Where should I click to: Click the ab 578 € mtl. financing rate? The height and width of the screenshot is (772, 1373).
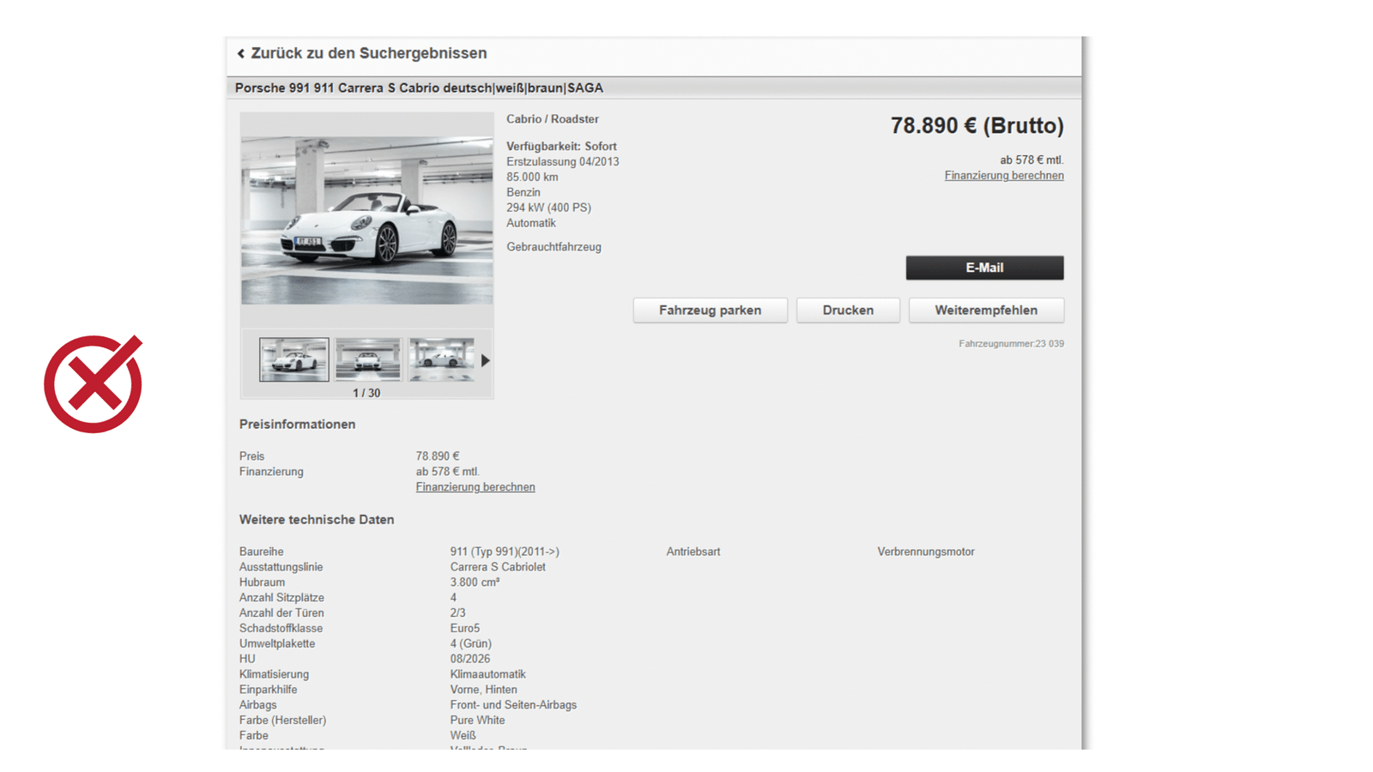tap(1032, 160)
